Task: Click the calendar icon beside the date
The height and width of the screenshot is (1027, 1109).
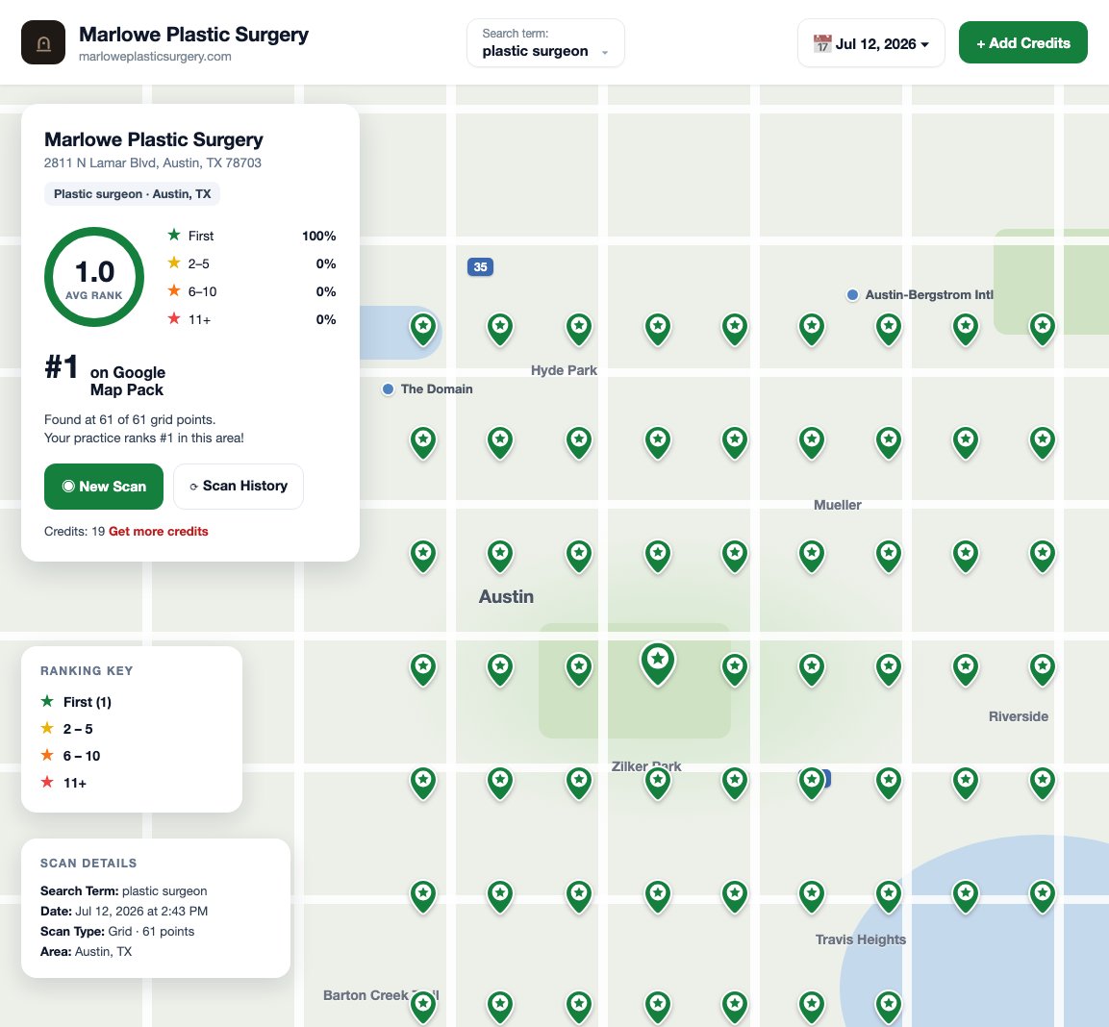Action: pyautogui.click(x=821, y=44)
